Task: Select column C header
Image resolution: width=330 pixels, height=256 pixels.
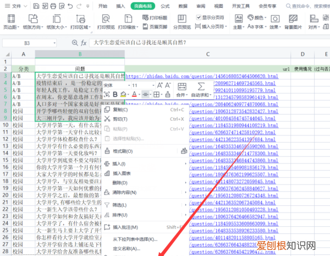Action: coord(208,54)
